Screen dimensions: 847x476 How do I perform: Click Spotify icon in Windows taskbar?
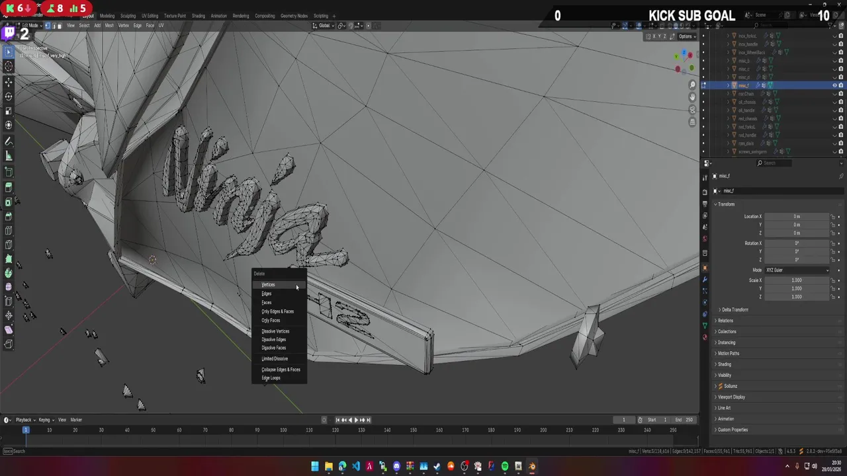(505, 466)
